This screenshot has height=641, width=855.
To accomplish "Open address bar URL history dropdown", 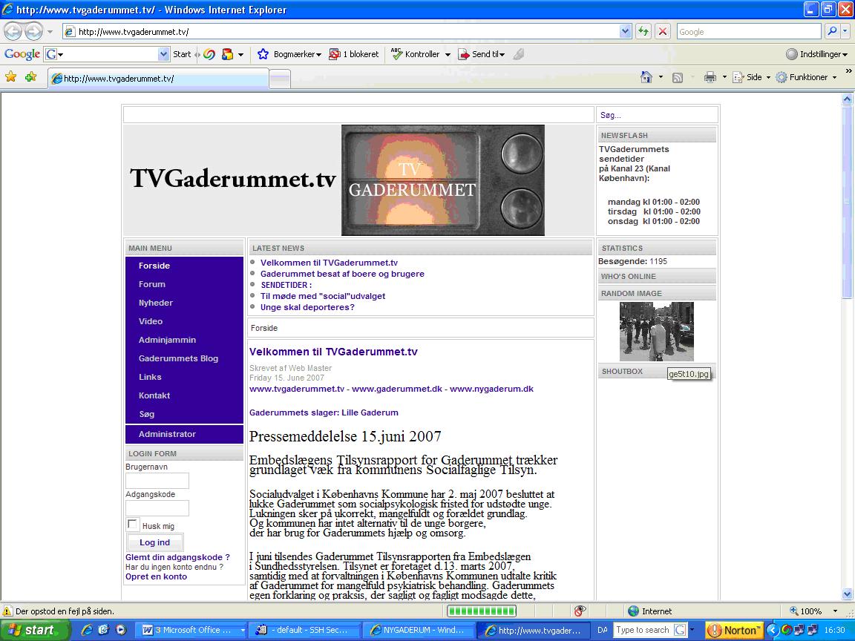I will (x=626, y=31).
